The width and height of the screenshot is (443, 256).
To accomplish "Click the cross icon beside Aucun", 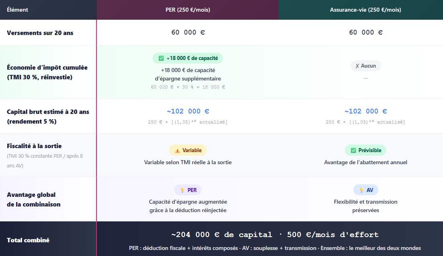I will point(357,66).
